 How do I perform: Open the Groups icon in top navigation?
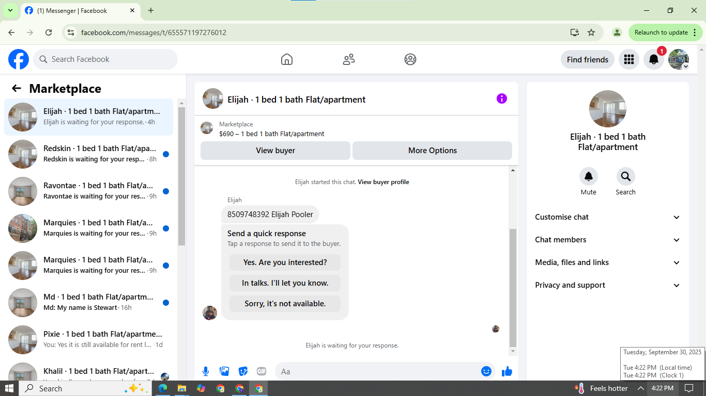tap(410, 59)
